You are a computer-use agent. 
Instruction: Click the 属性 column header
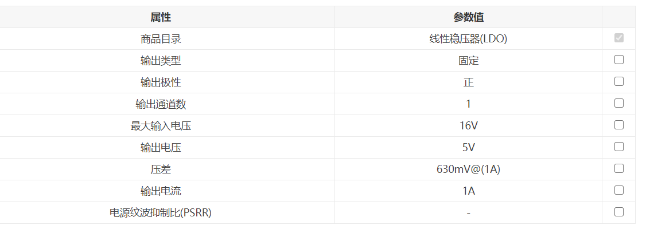coord(161,17)
